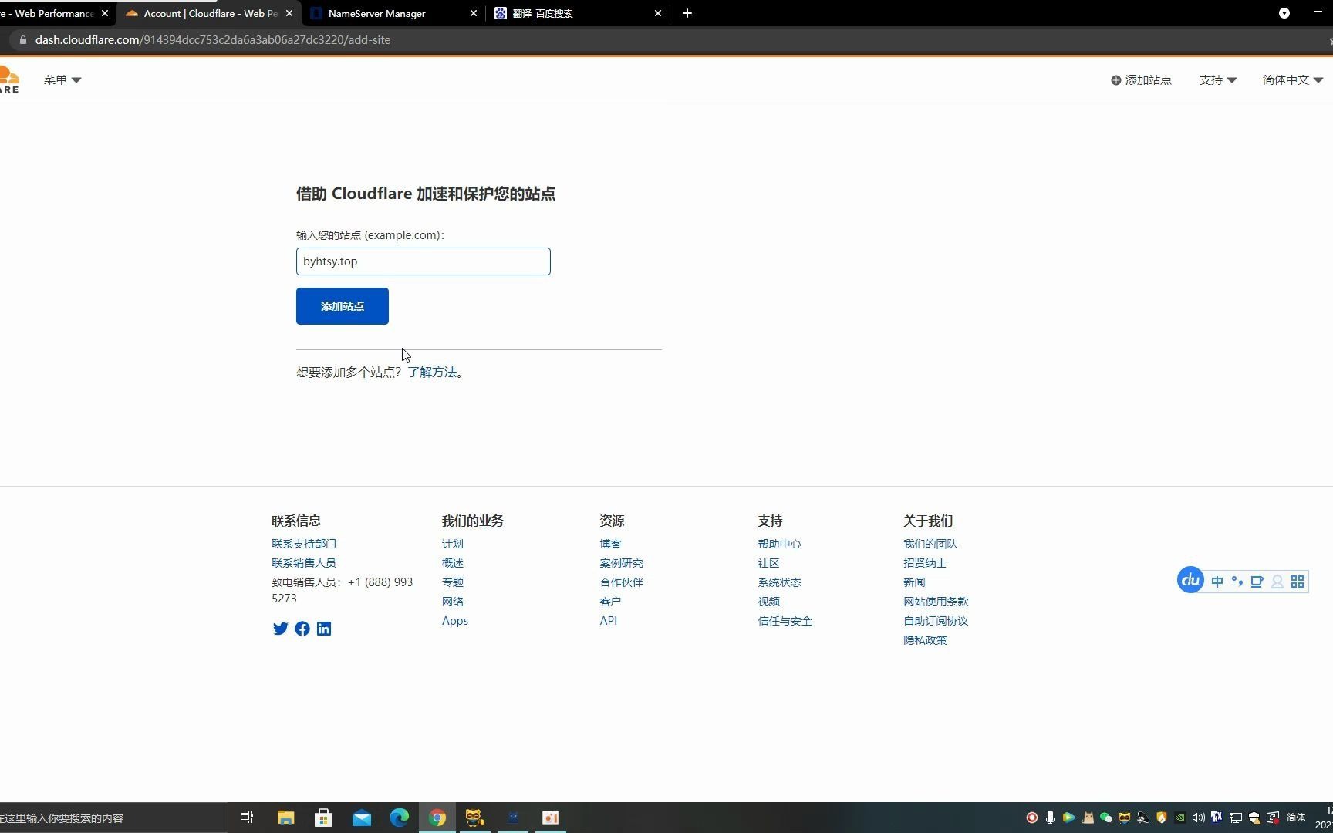The width and height of the screenshot is (1333, 833).
Task: Open Facebook social icon in footer
Action: (302, 629)
